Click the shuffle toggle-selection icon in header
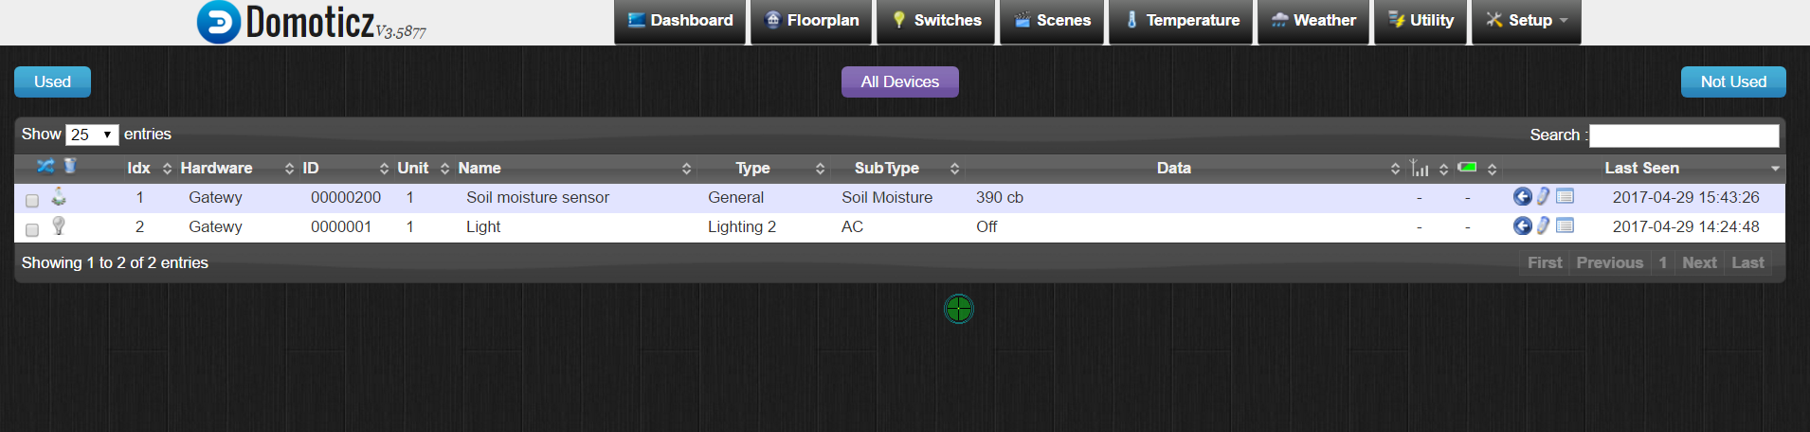This screenshot has height=432, width=1810. [45, 166]
